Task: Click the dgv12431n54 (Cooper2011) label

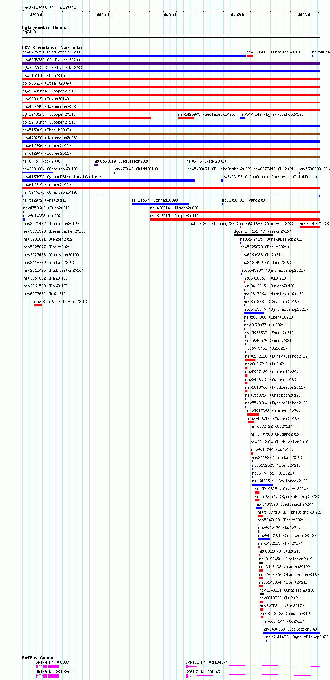Action: point(49,91)
